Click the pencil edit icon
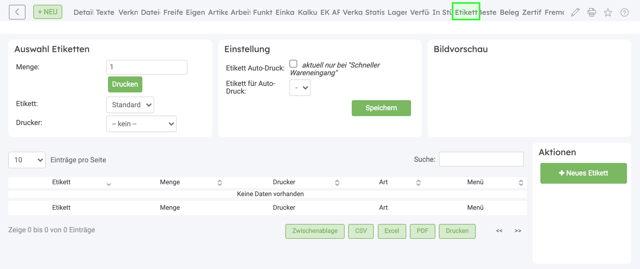 tap(575, 12)
